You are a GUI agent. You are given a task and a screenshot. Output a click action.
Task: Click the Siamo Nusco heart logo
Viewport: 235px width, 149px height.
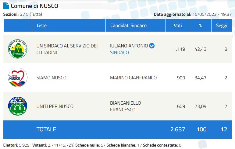click(x=18, y=78)
